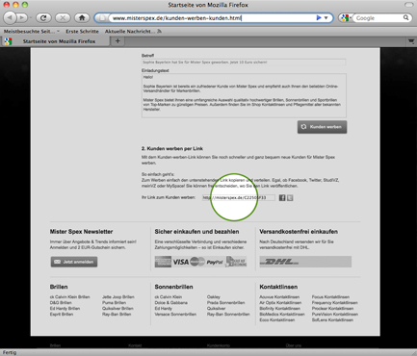Stop loading with the X toolbar button
Viewport: 417px width, 356px height.
pos(63,18)
